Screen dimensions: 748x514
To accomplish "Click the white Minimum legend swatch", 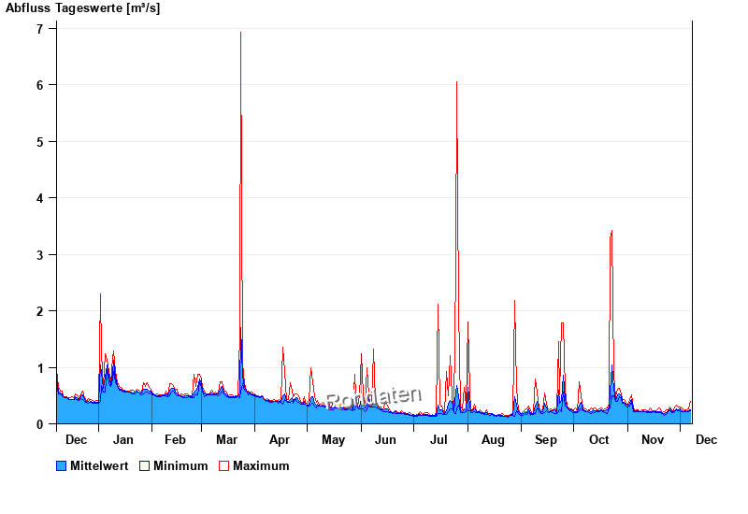I will coord(145,465).
